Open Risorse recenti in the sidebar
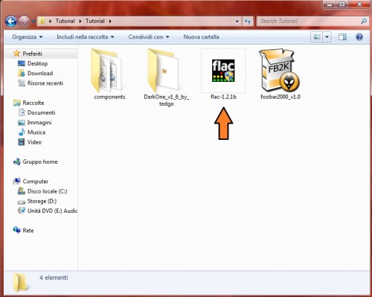 [x=45, y=83]
